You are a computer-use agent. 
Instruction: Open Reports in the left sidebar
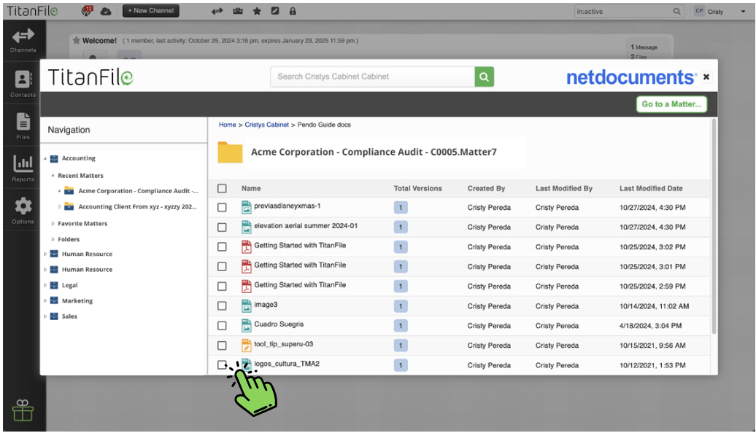click(23, 168)
